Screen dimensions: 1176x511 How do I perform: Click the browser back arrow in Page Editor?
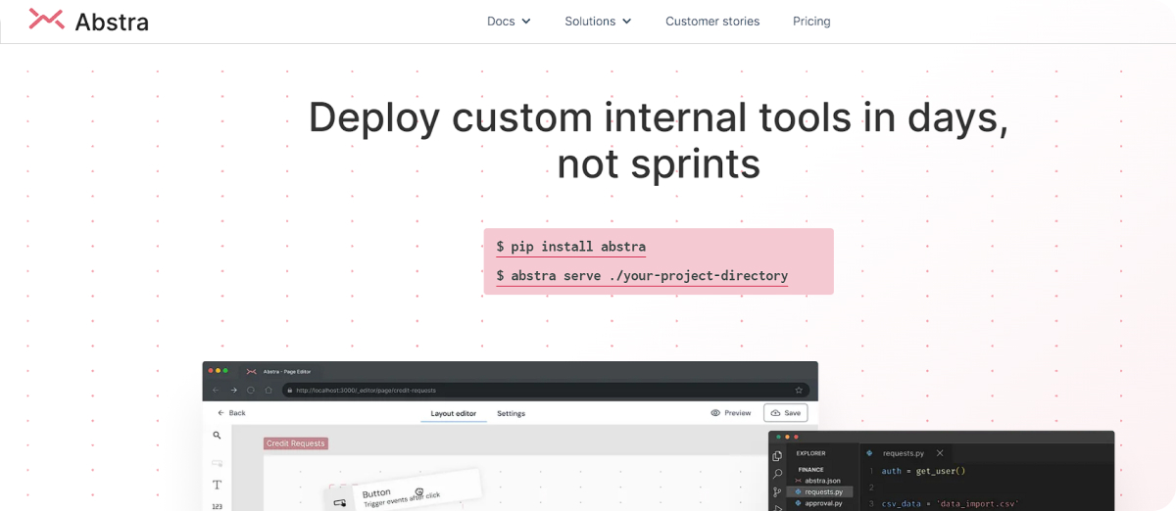click(x=217, y=390)
